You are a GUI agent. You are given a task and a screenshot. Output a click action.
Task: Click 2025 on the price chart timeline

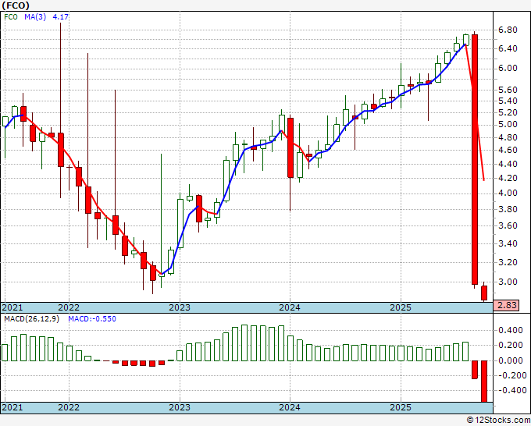coord(401,307)
